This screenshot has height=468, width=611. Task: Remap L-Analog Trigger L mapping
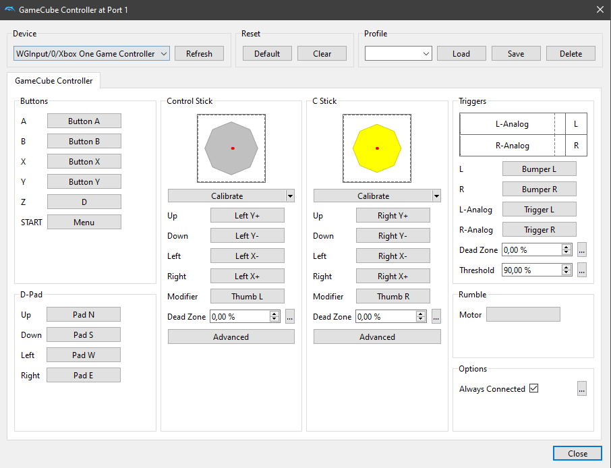[x=540, y=209]
